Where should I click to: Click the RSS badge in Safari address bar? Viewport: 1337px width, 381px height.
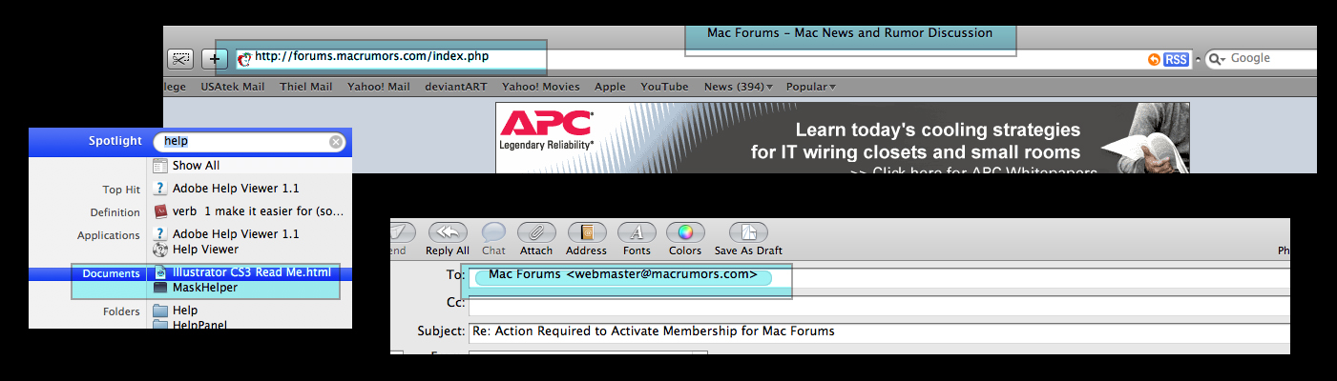1177,59
